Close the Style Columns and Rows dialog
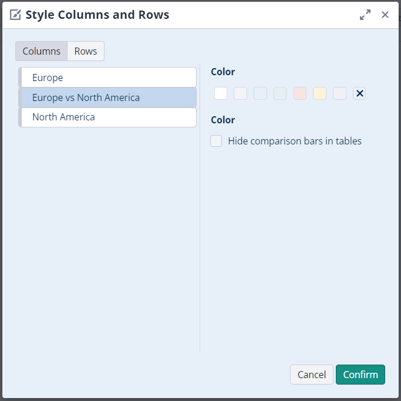 385,15
